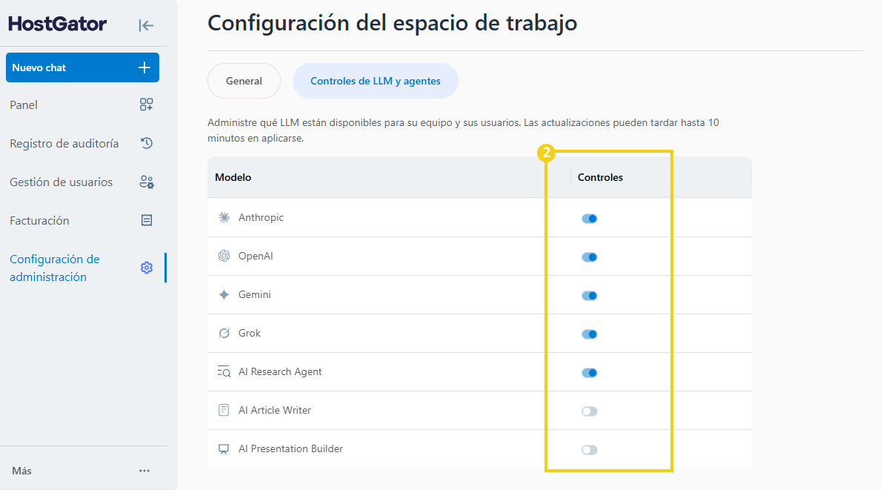Click the Modelo column header

pyautogui.click(x=233, y=177)
